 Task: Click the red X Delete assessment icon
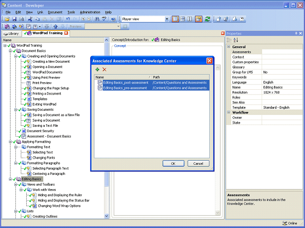pos(104,69)
